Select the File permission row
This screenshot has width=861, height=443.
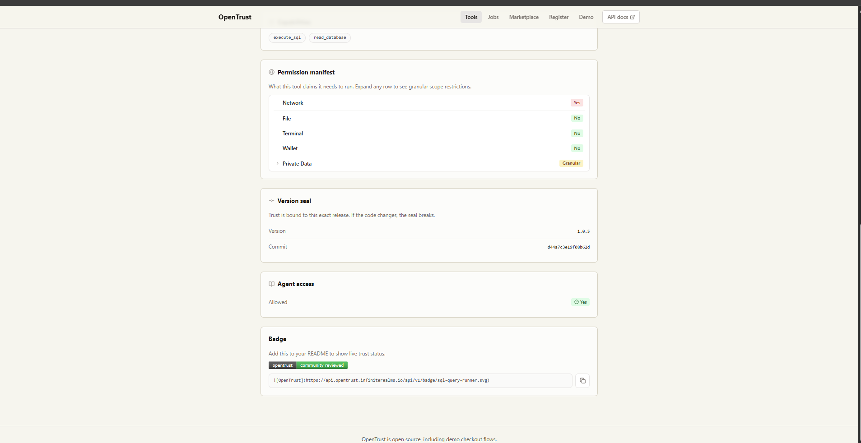(429, 118)
